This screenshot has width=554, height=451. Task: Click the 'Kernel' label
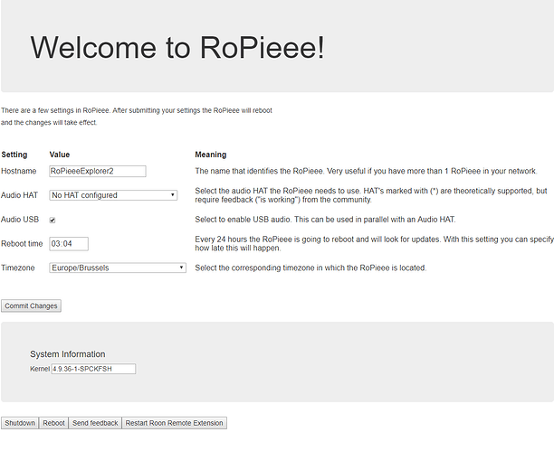click(x=40, y=369)
